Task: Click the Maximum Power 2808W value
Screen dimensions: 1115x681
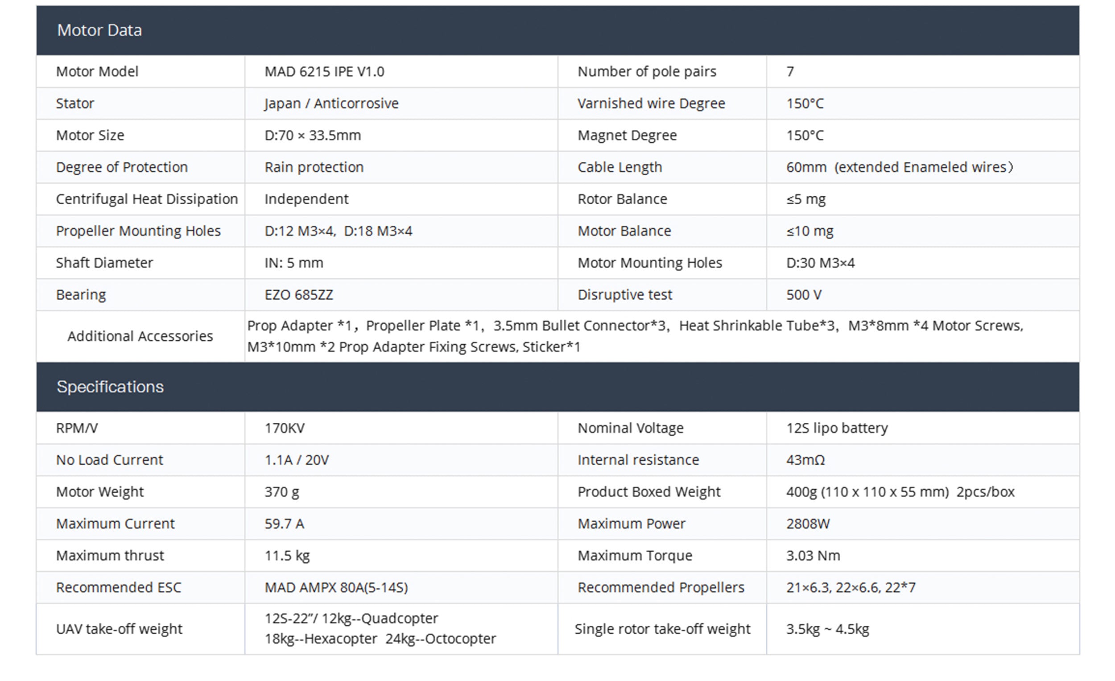Action: pyautogui.click(x=808, y=524)
